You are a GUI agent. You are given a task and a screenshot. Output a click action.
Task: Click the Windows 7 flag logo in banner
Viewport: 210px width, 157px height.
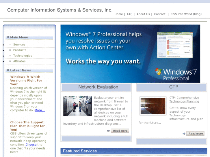point(158,71)
